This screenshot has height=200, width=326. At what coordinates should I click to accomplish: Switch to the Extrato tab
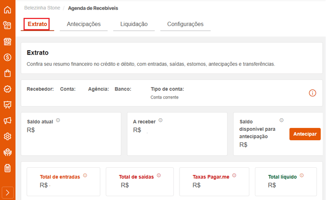(37, 24)
